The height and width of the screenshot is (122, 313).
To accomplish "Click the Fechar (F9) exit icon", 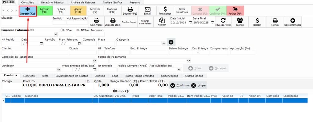I will [x=235, y=9].
